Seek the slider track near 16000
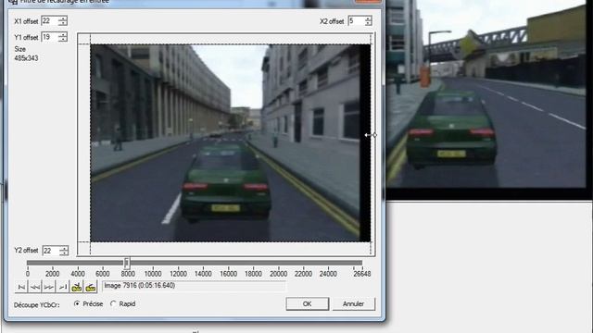The height and width of the screenshot is (333, 593). pos(228,263)
